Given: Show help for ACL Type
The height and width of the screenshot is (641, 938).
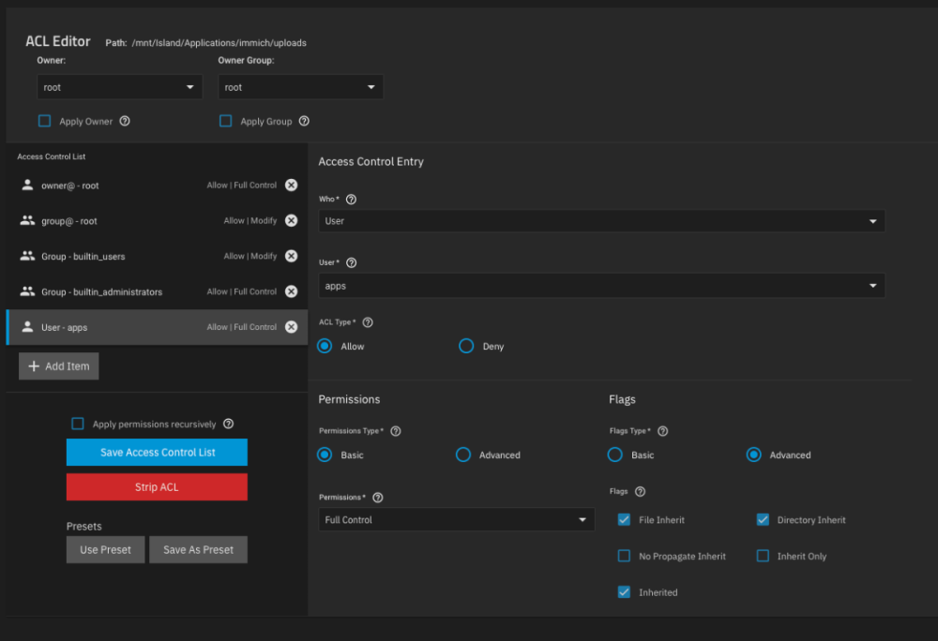Looking at the screenshot, I should (x=368, y=322).
